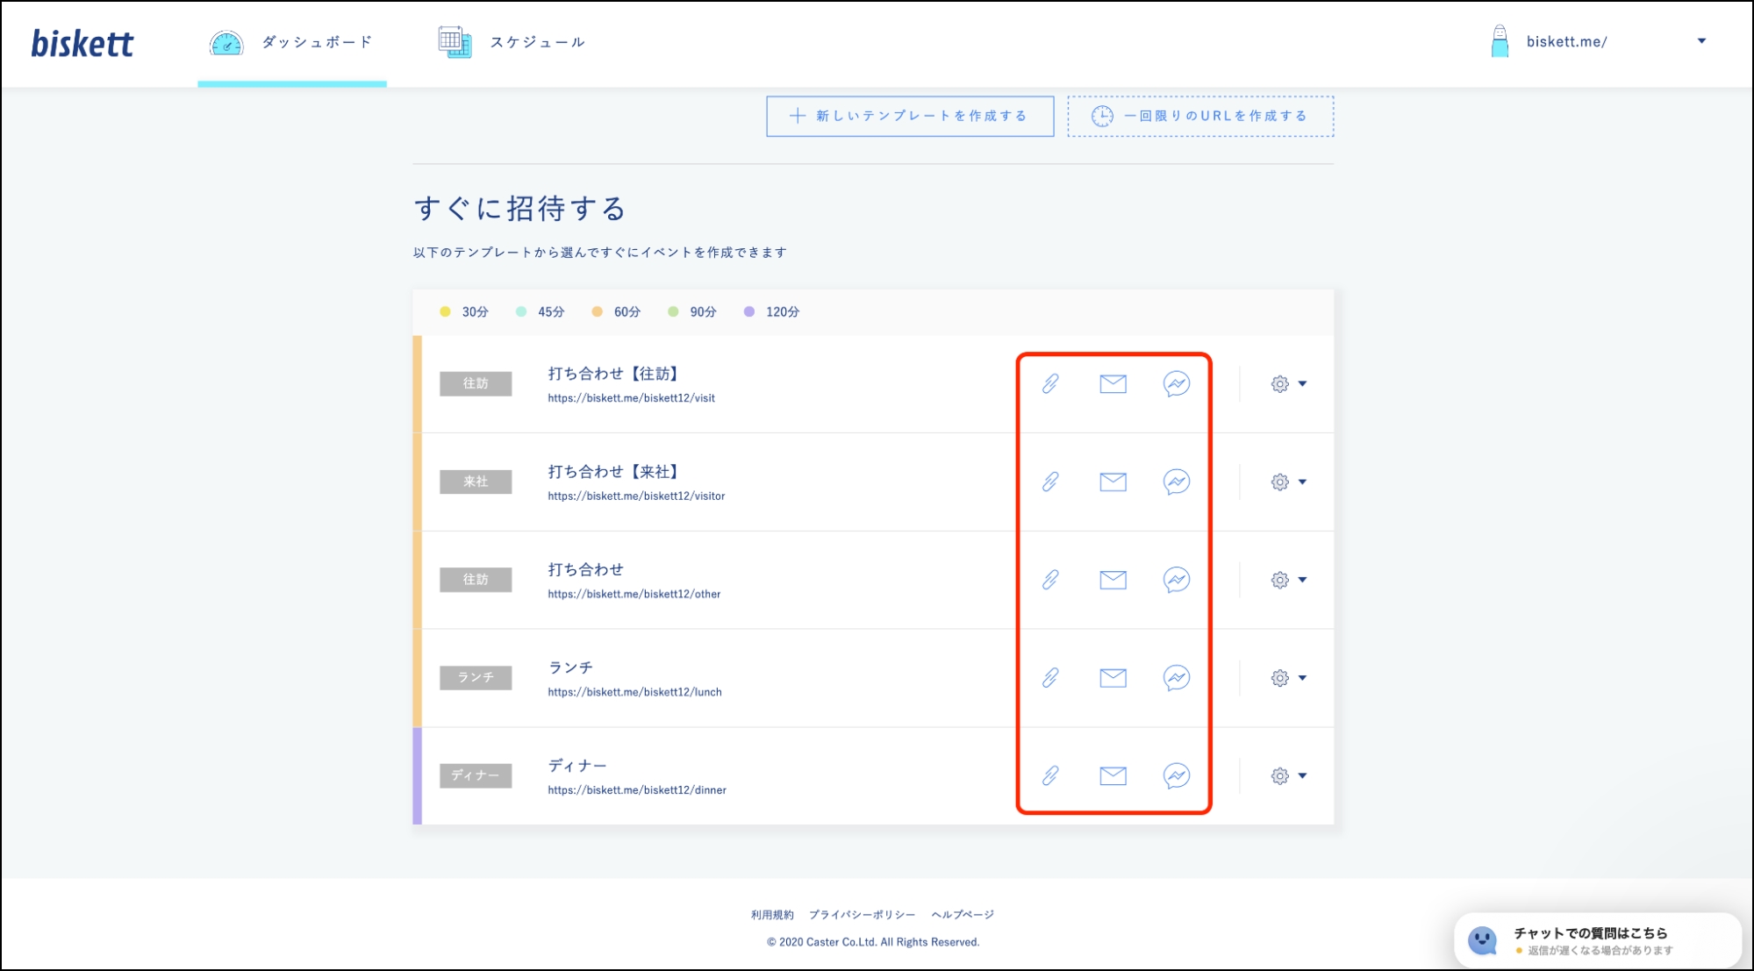
Task: Click Messenger icon for ランチ row
Action: [1176, 677]
